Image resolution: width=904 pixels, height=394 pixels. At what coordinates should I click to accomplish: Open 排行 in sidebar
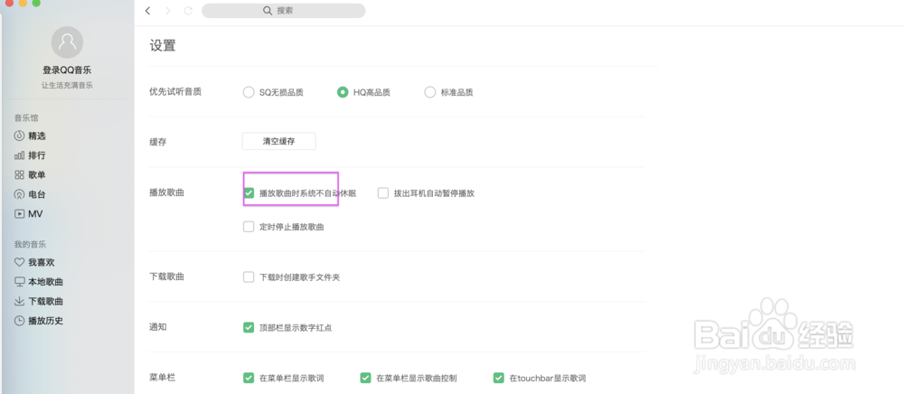coord(37,155)
